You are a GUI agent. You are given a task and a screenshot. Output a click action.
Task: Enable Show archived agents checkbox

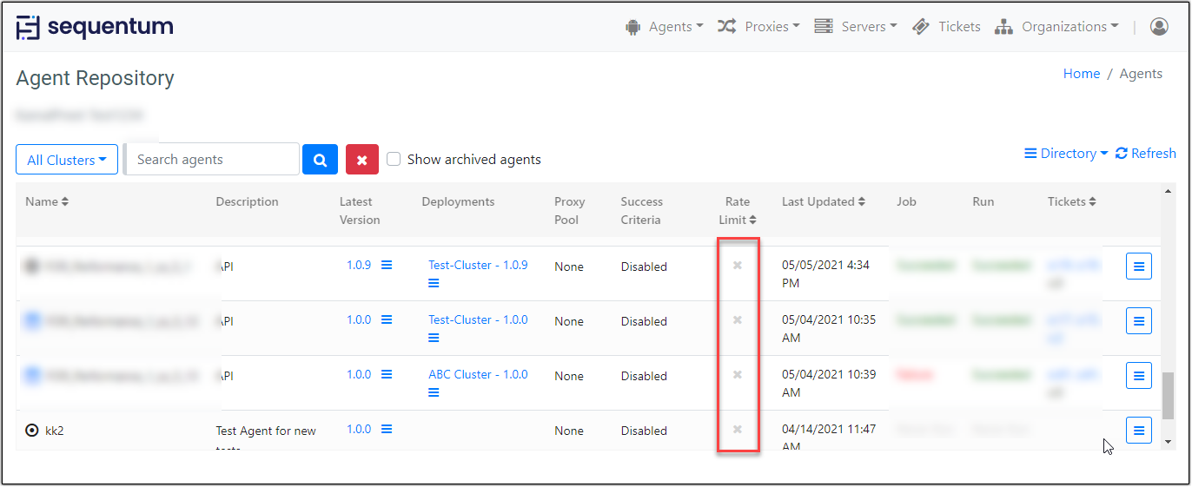click(394, 160)
